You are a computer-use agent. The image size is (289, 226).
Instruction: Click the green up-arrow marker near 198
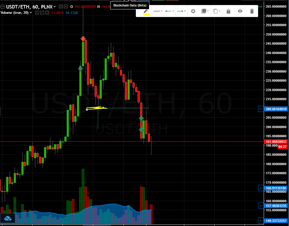(141, 130)
